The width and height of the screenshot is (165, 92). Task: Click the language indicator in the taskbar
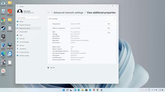(149, 90)
